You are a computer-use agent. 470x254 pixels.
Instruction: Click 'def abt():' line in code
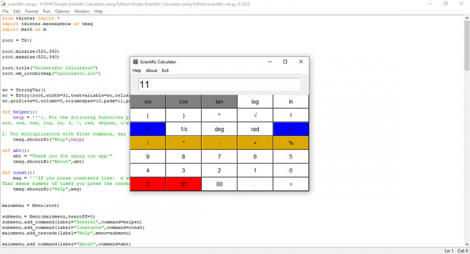(16, 151)
